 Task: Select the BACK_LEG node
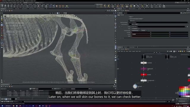pyautogui.click(x=144, y=57)
